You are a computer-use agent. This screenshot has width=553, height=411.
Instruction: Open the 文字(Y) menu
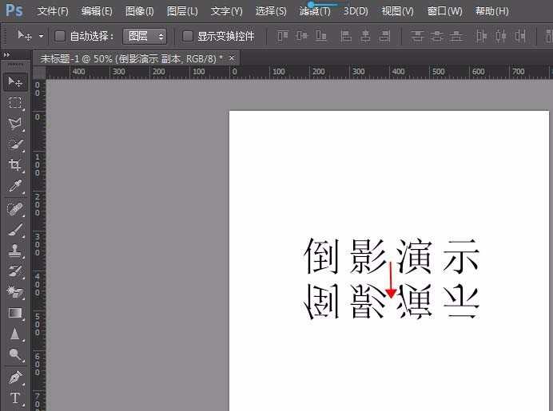[x=226, y=11]
